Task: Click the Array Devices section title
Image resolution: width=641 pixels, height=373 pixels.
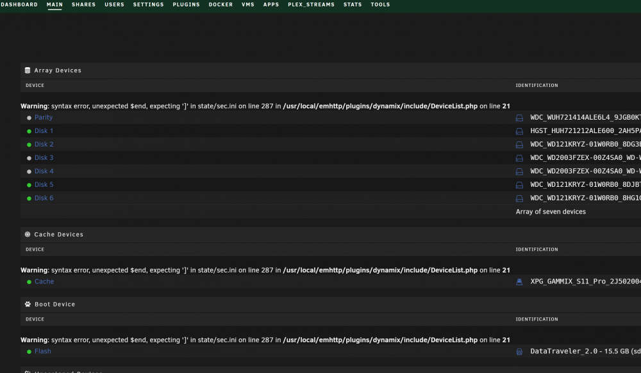Action: [x=58, y=70]
